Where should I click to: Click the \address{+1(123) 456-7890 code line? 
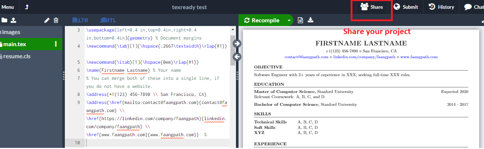coord(146,94)
